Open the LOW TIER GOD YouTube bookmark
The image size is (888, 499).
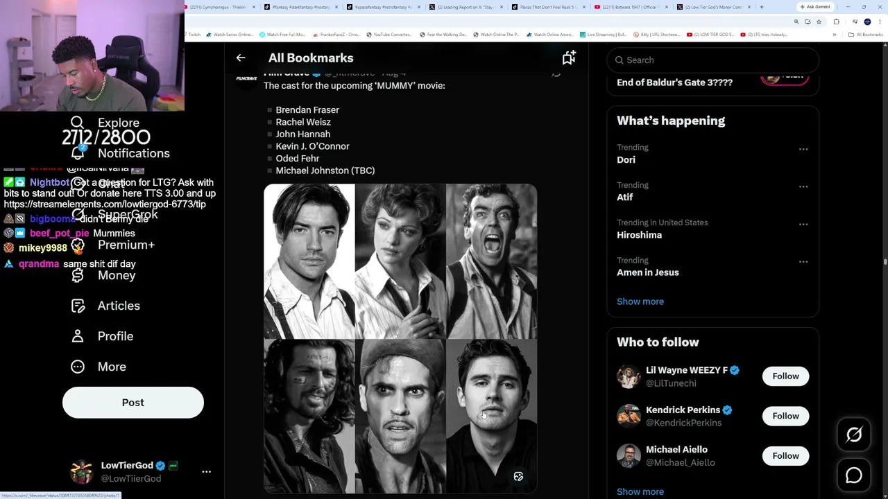coord(710,35)
